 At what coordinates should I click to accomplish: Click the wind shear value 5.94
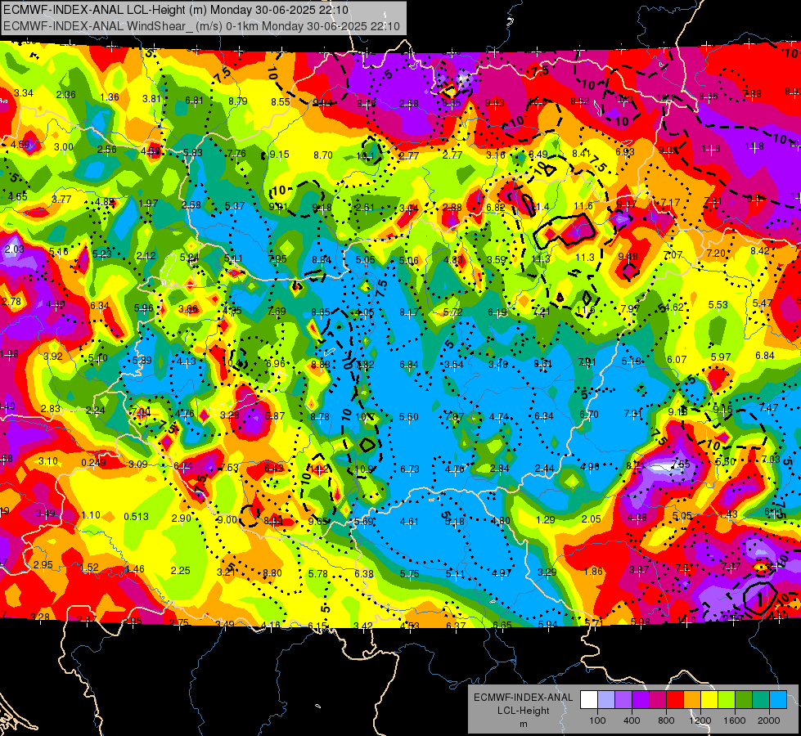click(x=547, y=625)
